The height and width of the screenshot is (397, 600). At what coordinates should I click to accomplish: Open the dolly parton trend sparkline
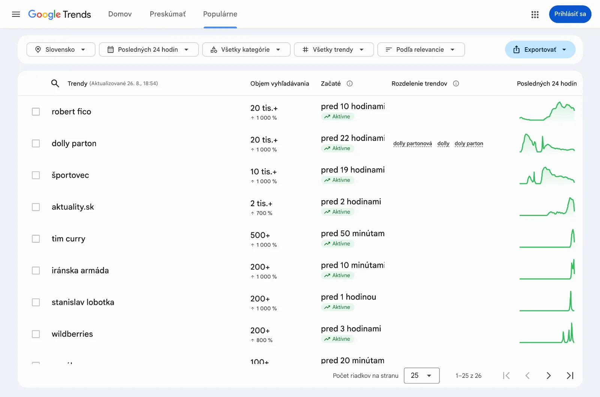pos(547,143)
